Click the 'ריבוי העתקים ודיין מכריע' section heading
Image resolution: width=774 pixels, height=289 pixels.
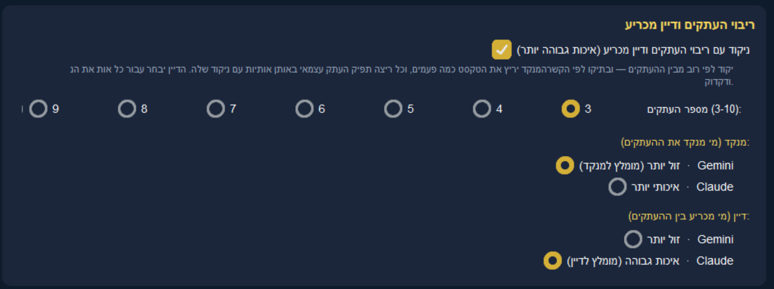click(690, 25)
